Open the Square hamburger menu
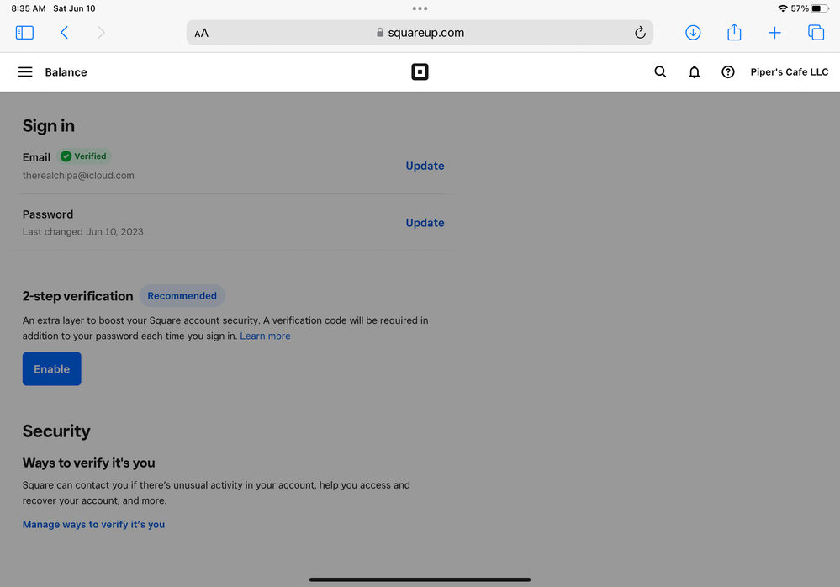The width and height of the screenshot is (840, 587). [x=25, y=72]
